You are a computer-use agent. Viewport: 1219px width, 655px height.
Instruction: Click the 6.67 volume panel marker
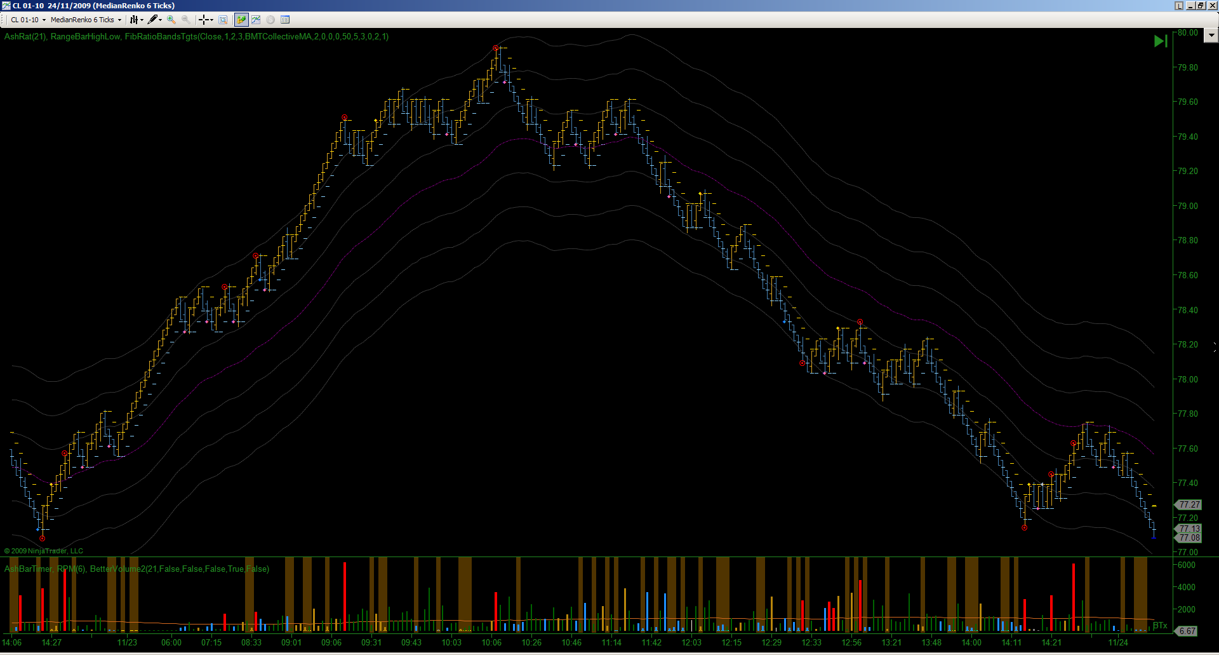click(x=1187, y=631)
